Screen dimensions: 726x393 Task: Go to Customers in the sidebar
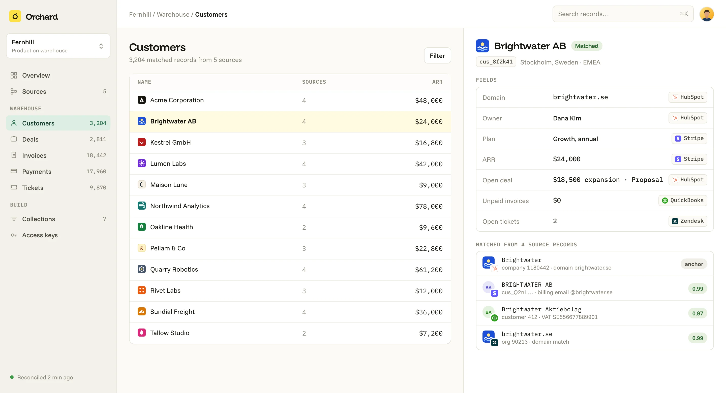coord(58,123)
